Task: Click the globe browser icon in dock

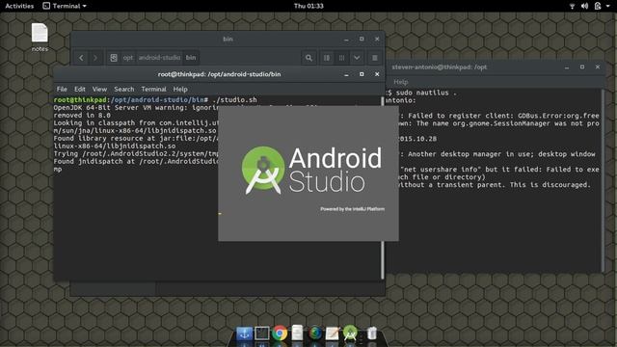Action: (315, 334)
